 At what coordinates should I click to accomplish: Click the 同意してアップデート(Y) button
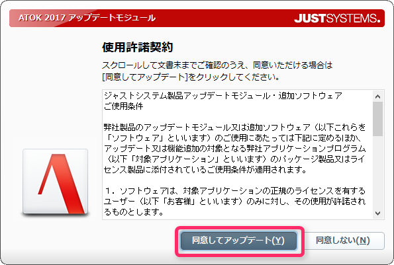click(x=238, y=241)
